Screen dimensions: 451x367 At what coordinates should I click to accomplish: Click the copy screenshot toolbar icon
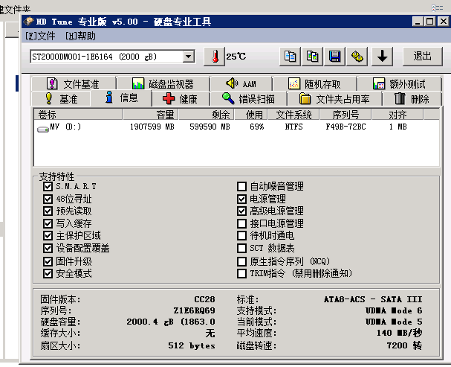point(312,57)
